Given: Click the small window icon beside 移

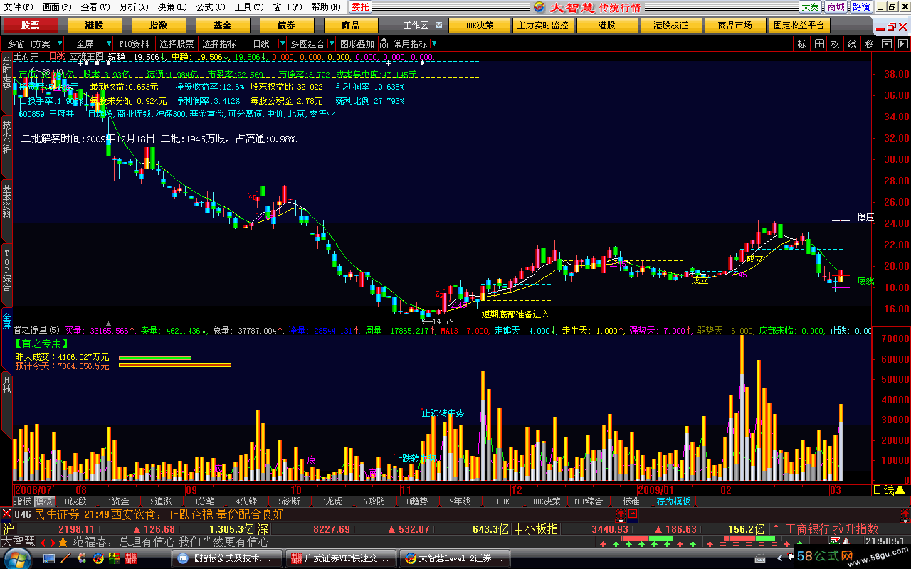Looking at the screenshot, I should click(x=886, y=43).
